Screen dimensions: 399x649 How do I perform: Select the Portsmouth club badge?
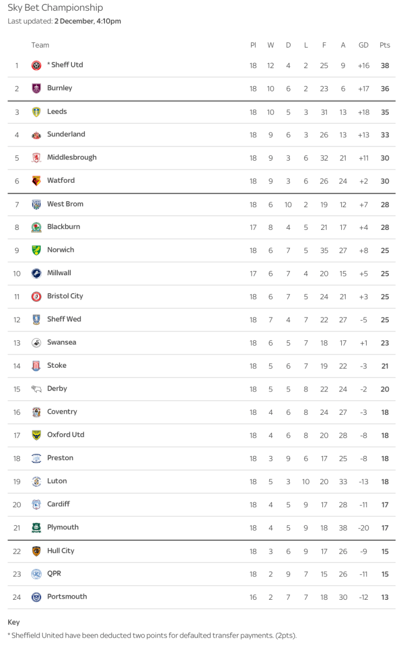[x=36, y=597]
